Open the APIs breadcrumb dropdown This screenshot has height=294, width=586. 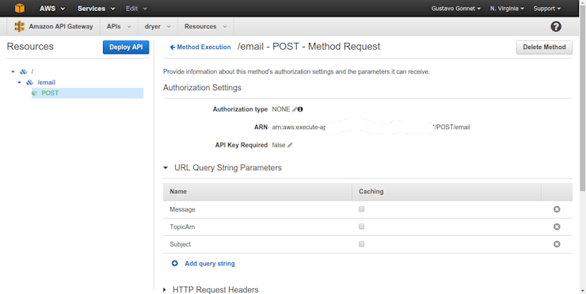119,27
